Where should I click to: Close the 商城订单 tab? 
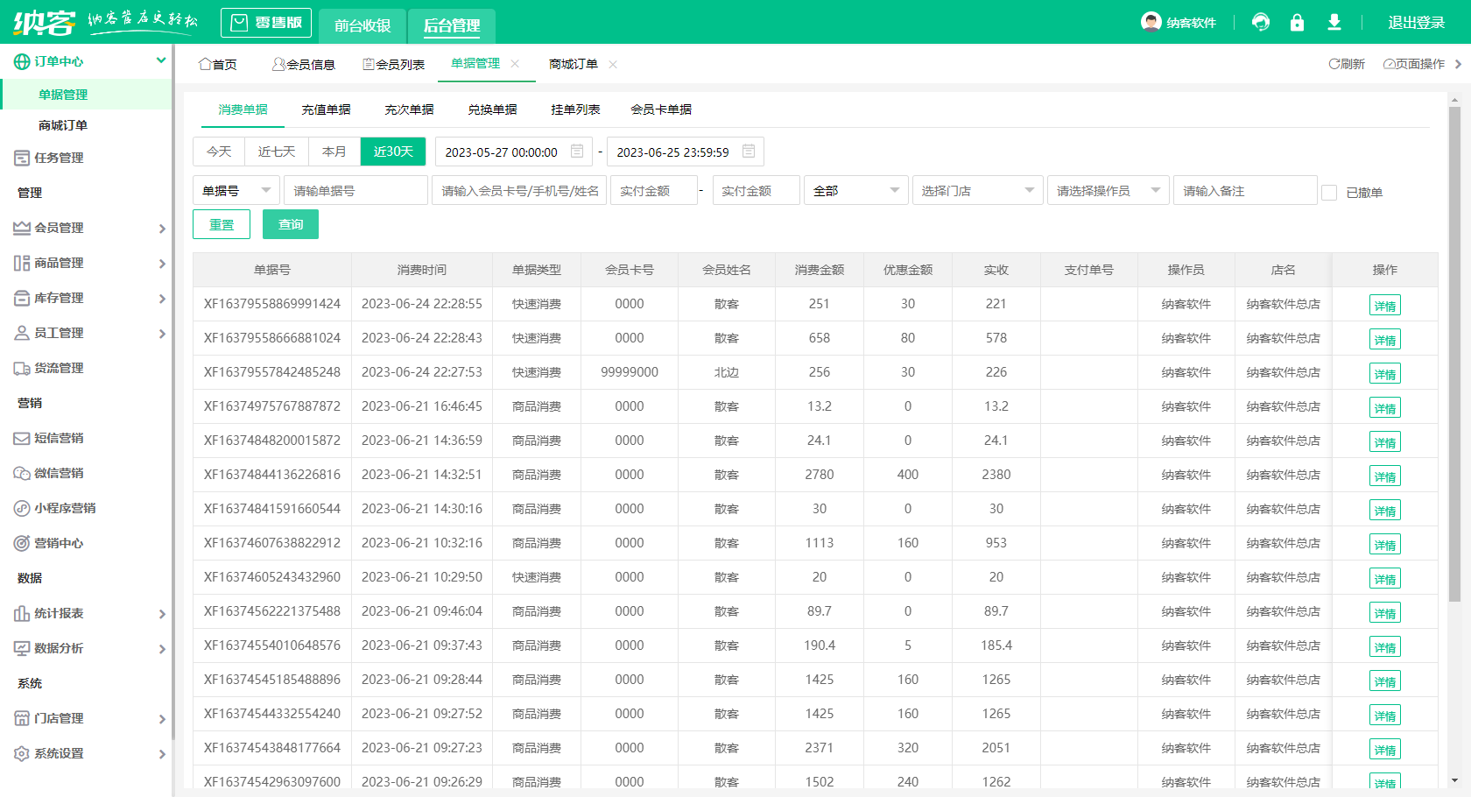[x=613, y=64]
